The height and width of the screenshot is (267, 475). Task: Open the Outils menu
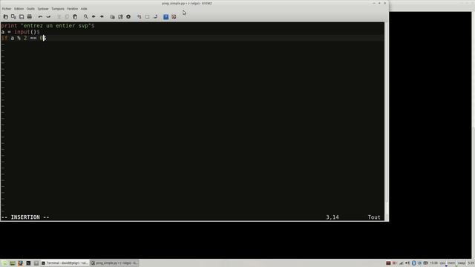(30, 9)
